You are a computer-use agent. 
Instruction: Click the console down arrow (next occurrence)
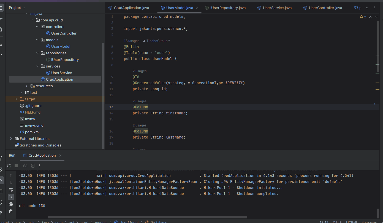[x=11, y=183]
